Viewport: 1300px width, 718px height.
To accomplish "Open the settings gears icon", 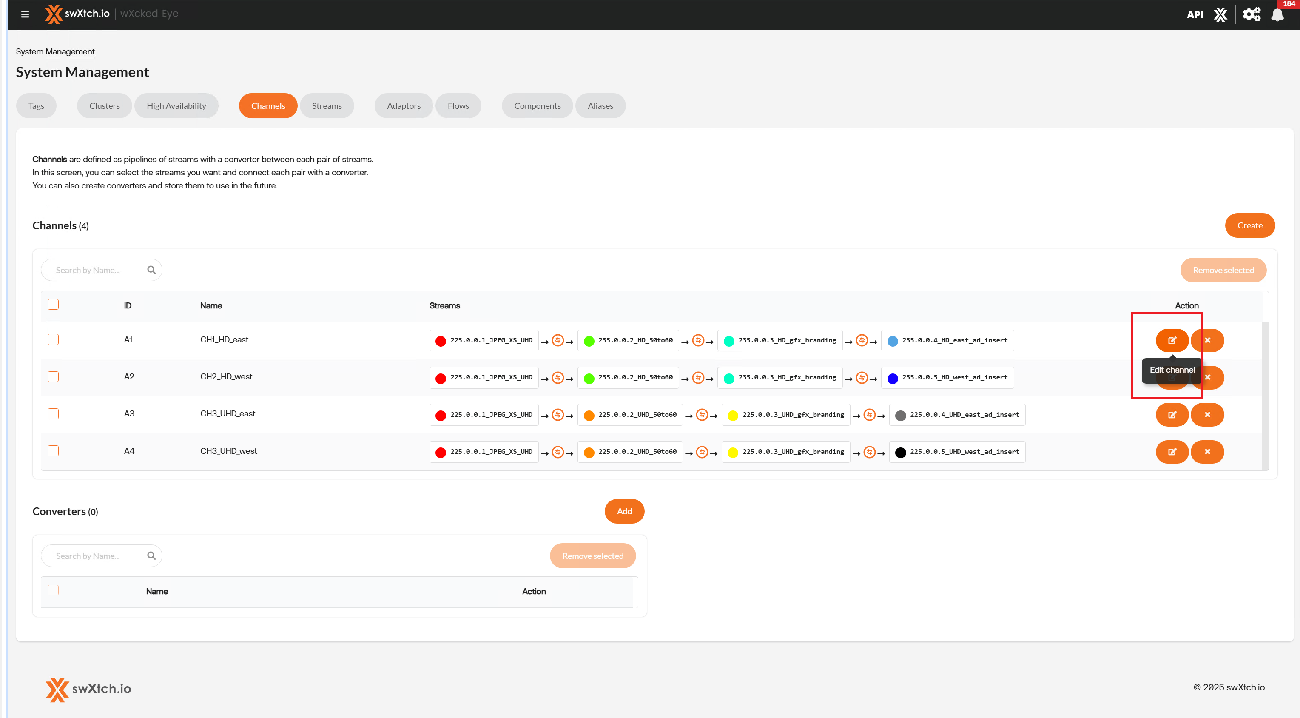I will click(1251, 14).
